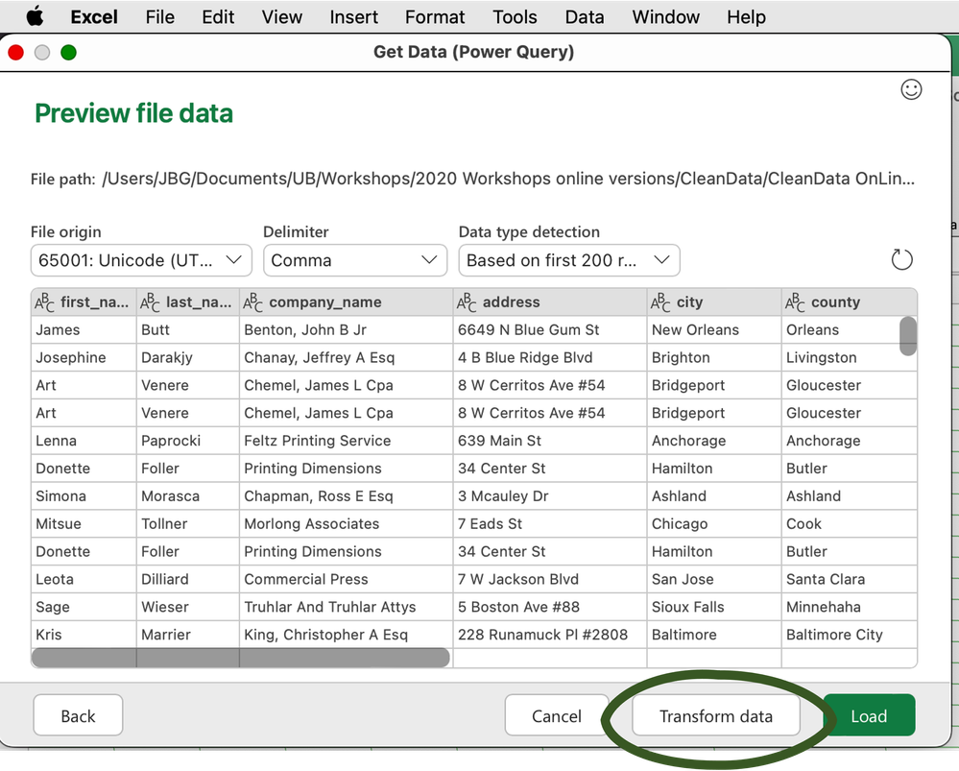This screenshot has width=959, height=771.
Task: Click the ABC type icon on company_name column
Action: [x=252, y=302]
